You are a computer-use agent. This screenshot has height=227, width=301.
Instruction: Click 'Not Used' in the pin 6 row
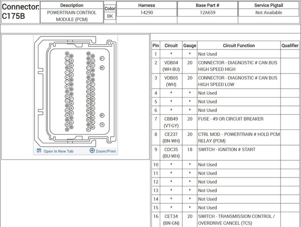pyautogui.click(x=207, y=110)
